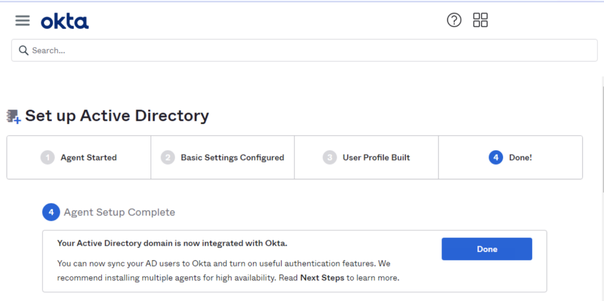Click the Agent Setup Complete step badge
This screenshot has width=604, height=301.
click(51, 212)
